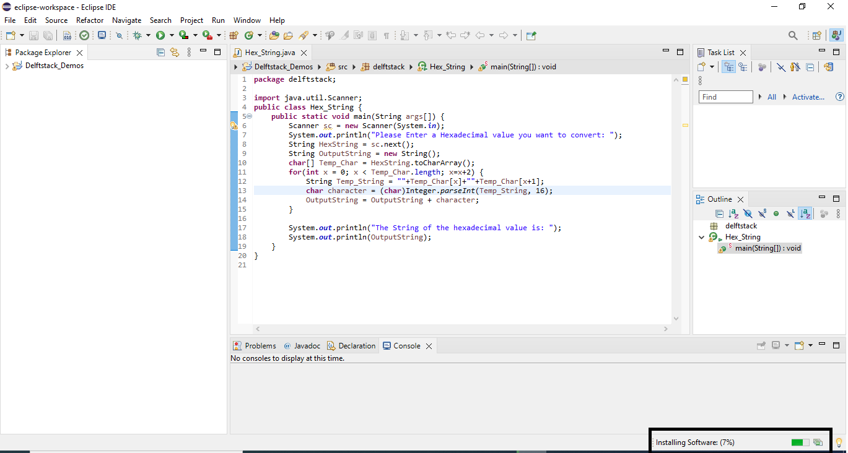
Task: Toggle Hide Fields in Outline toolbar
Action: pyautogui.click(x=748, y=214)
